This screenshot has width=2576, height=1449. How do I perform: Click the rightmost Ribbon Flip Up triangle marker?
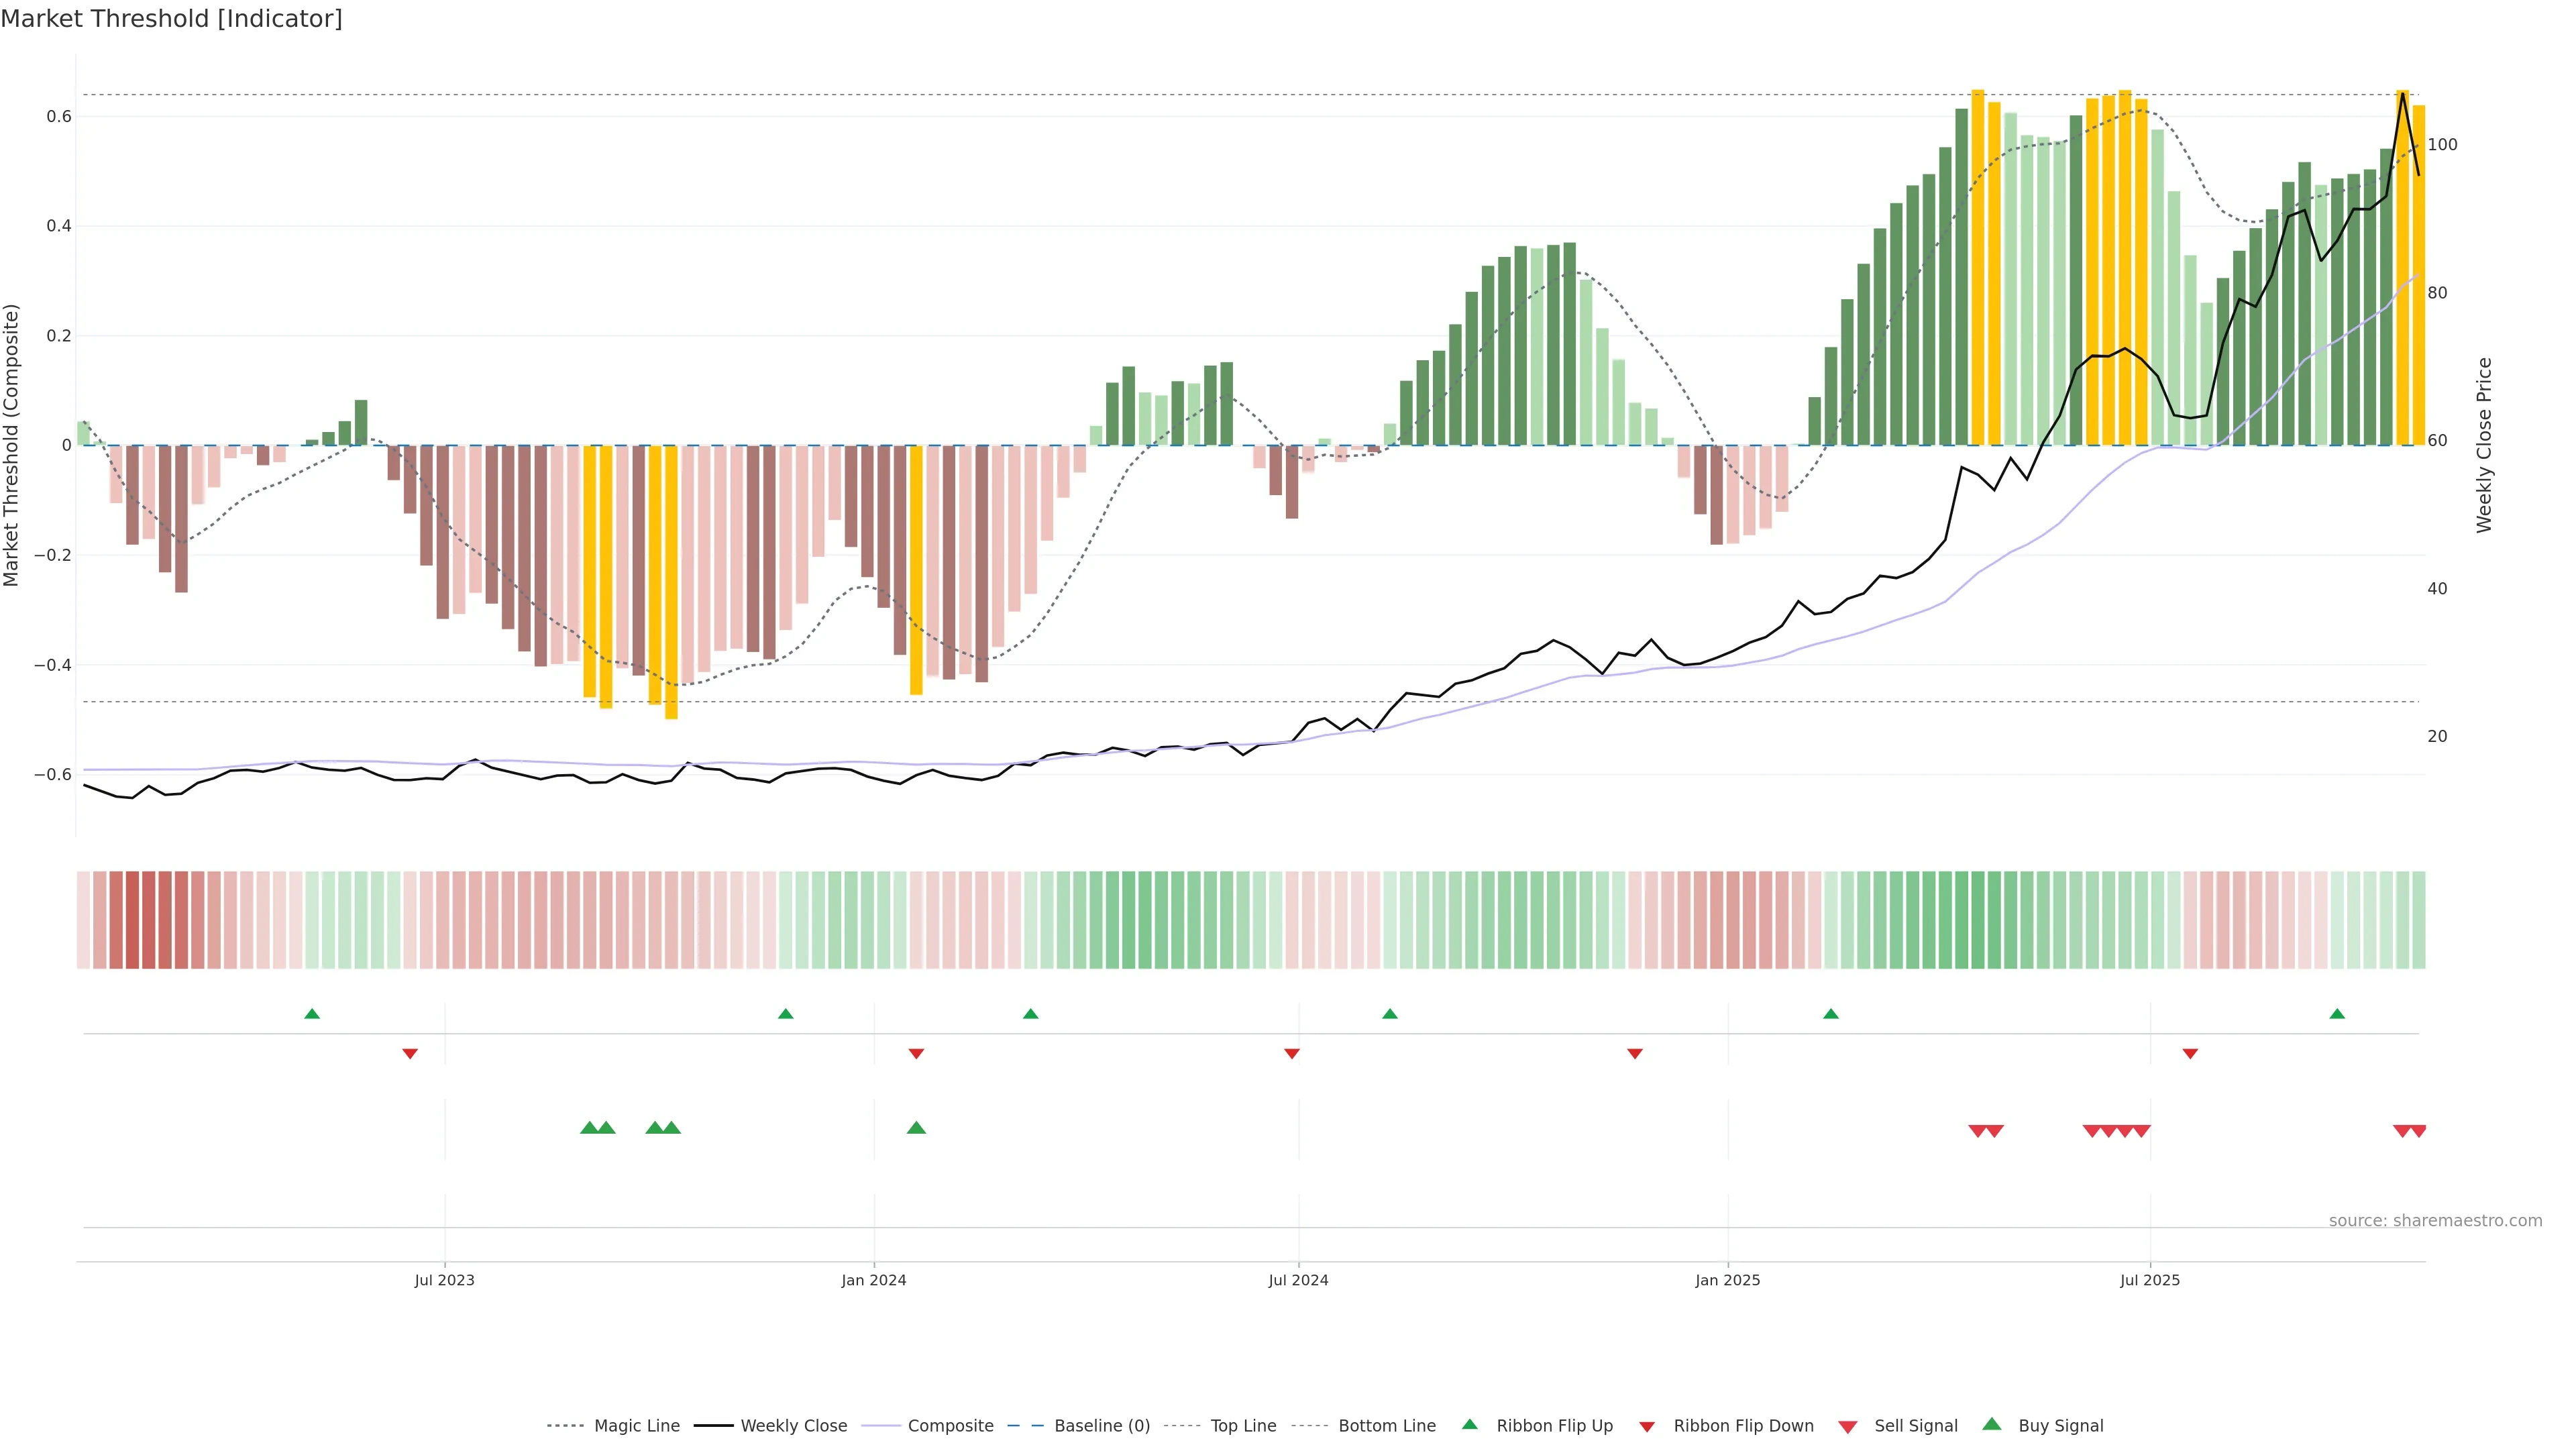click(x=2337, y=1014)
